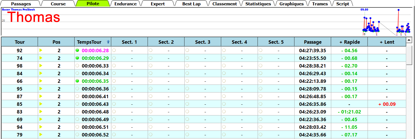Click the - 11.05 value in row 94

349,127
